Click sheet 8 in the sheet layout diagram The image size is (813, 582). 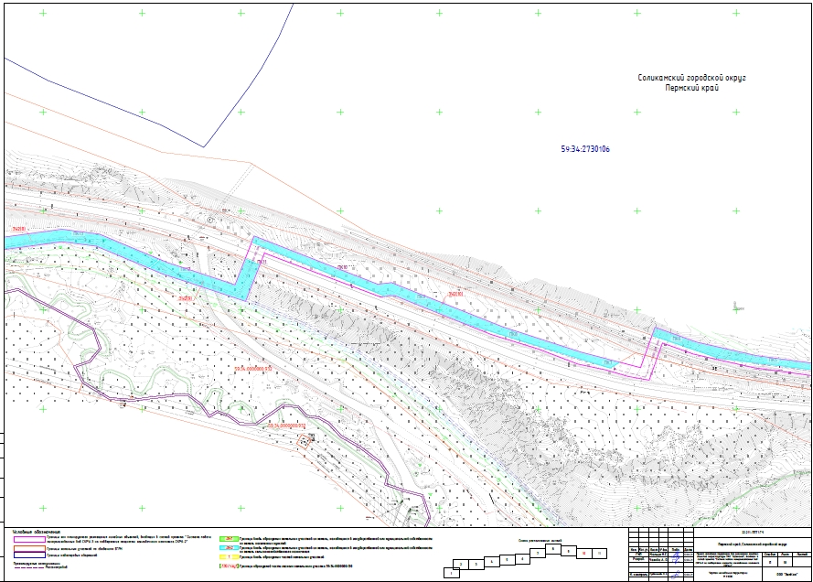[553, 549]
